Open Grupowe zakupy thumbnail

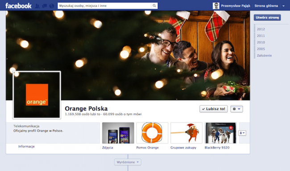186,133
